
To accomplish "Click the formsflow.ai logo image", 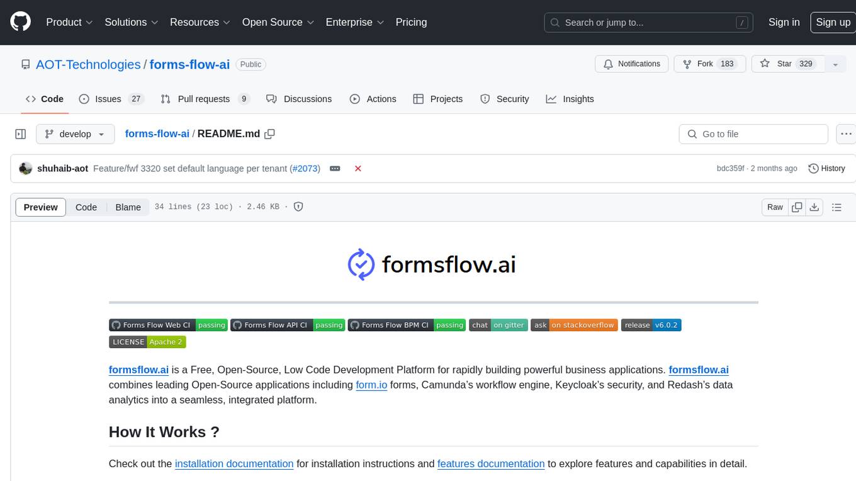I will (432, 264).
